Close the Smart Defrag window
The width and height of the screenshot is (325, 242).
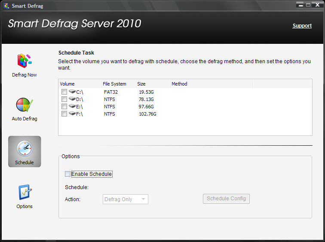[x=317, y=5]
